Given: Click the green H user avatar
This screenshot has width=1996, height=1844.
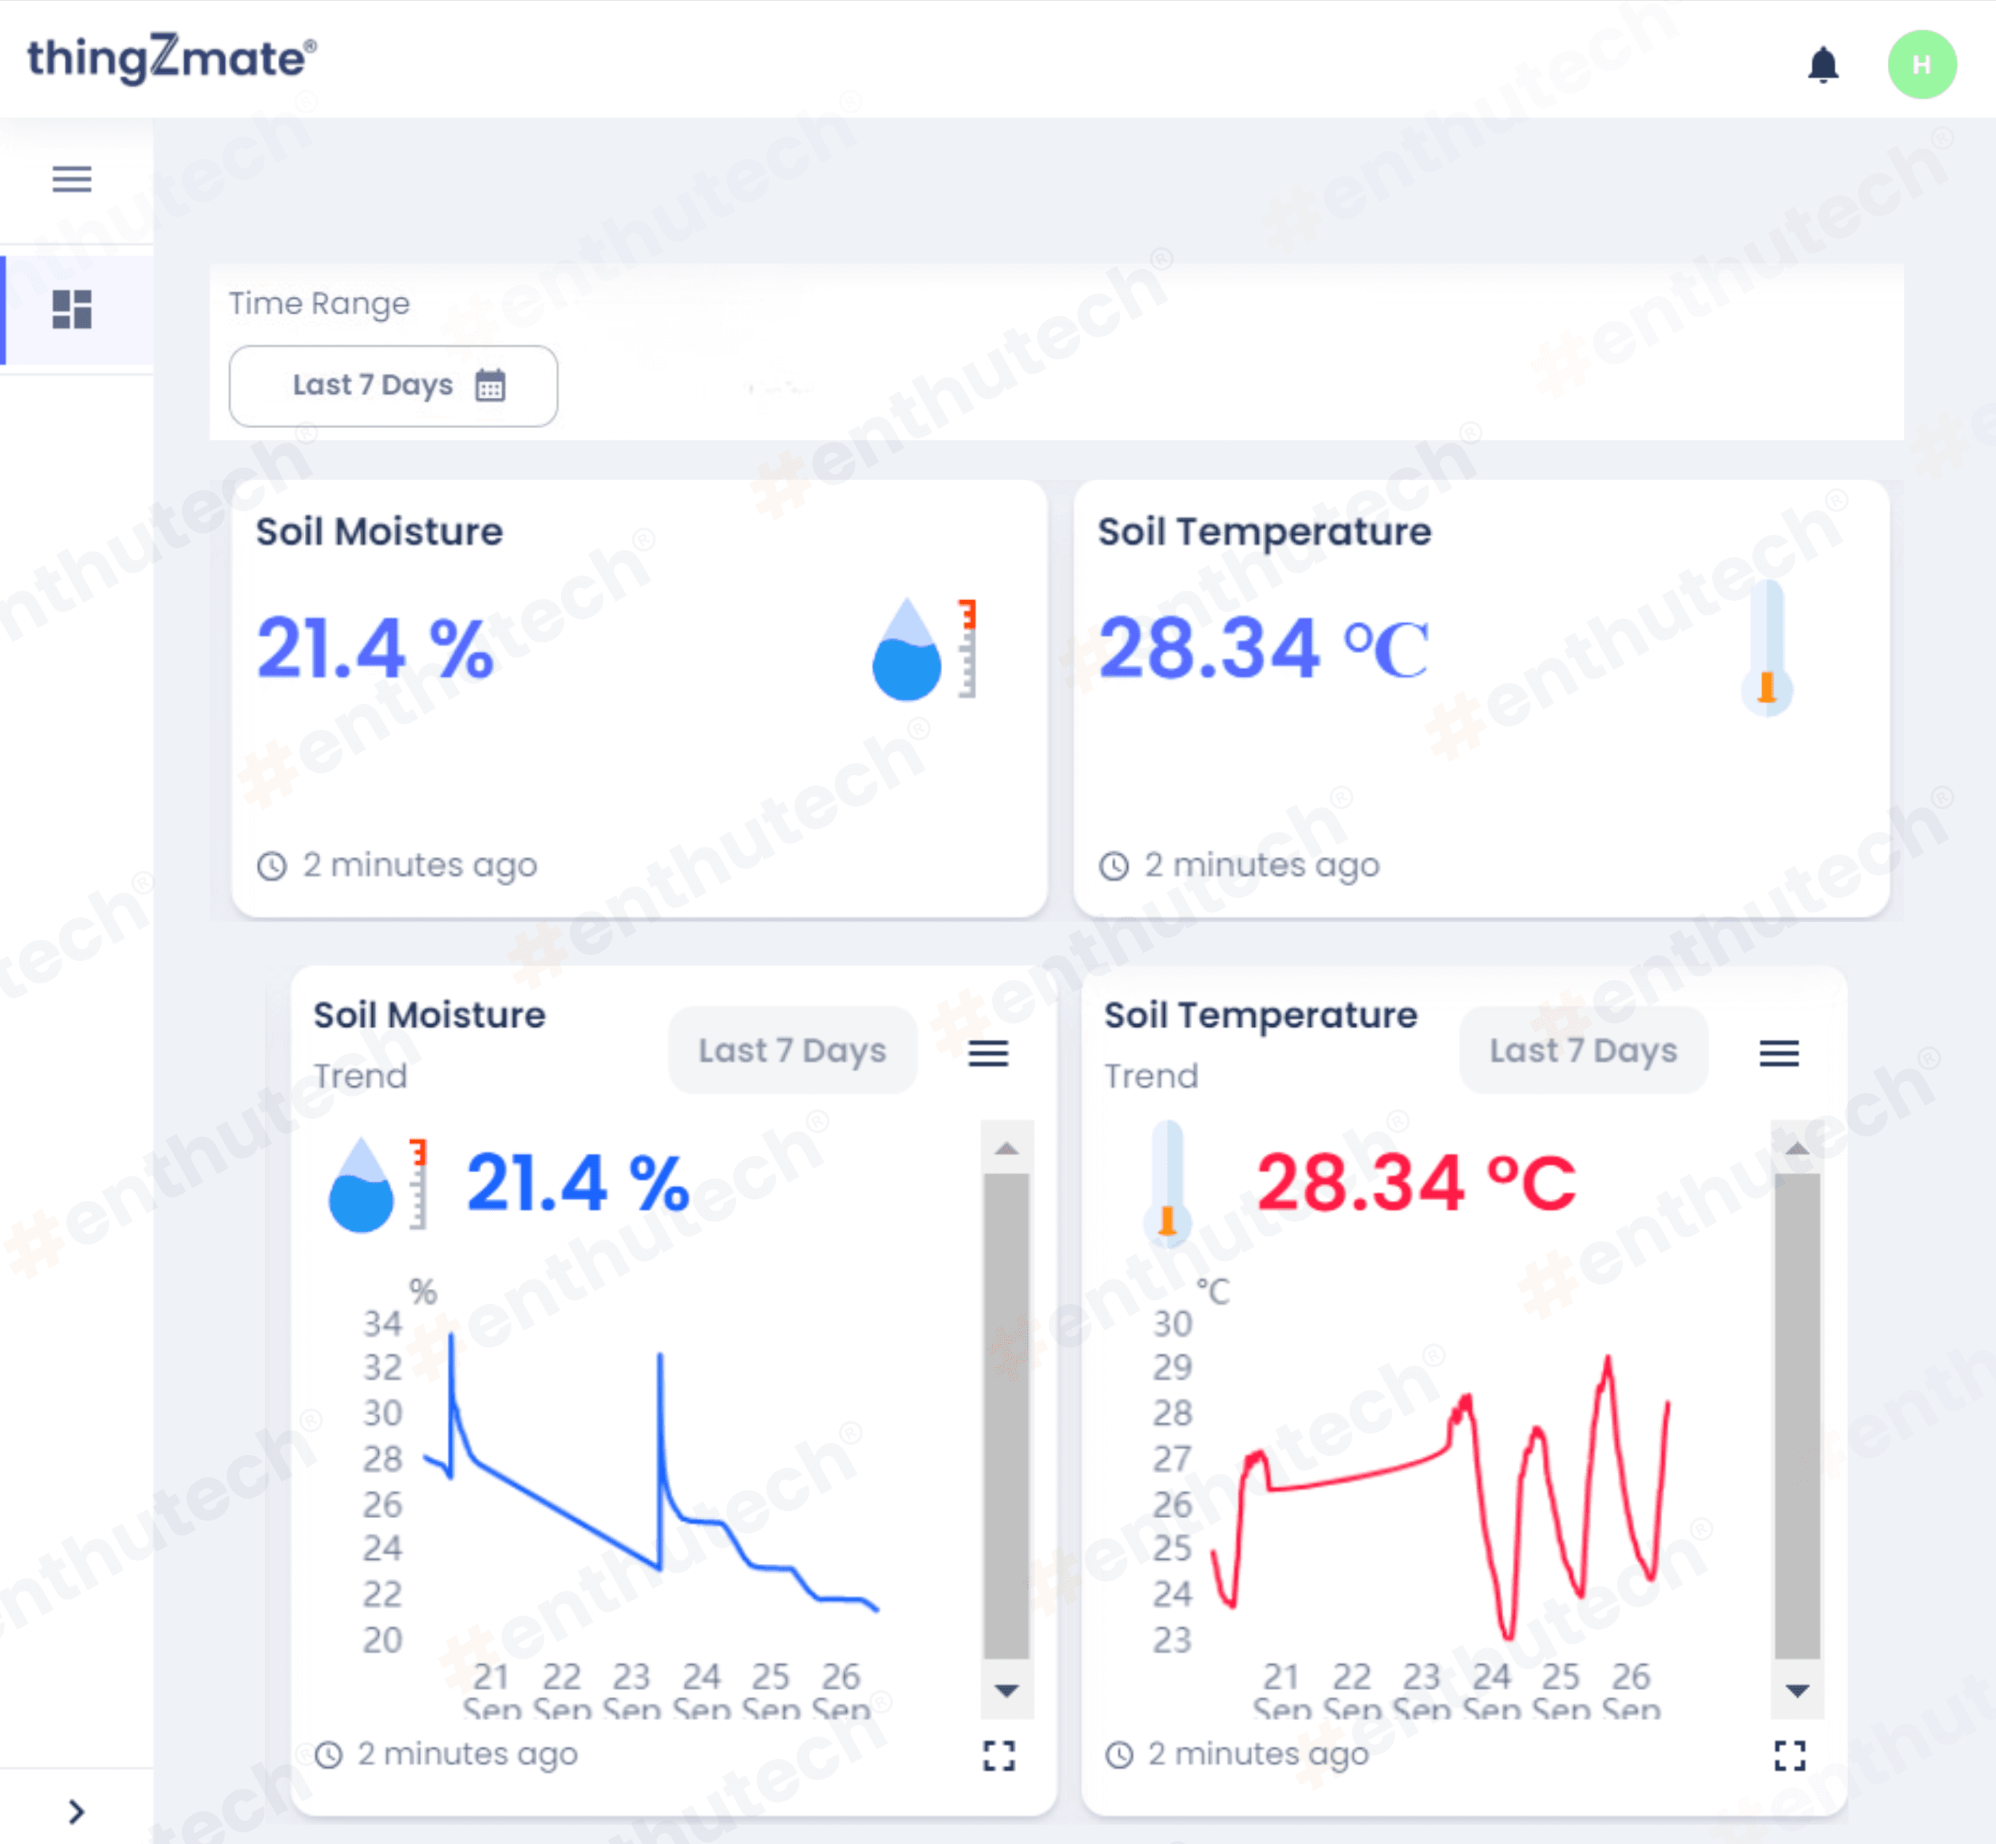Looking at the screenshot, I should coord(1921,65).
